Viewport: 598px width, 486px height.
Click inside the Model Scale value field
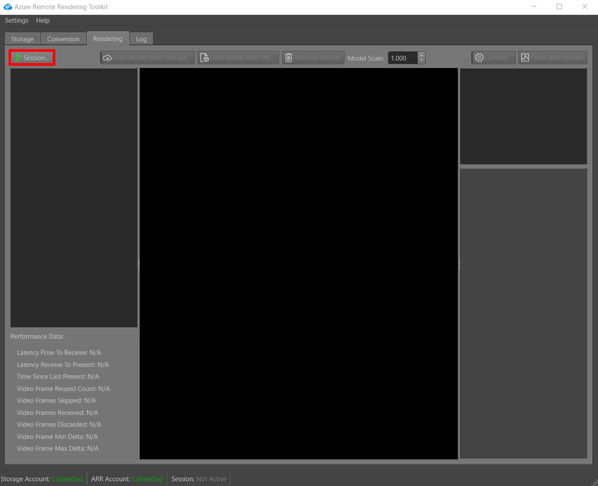pos(402,57)
